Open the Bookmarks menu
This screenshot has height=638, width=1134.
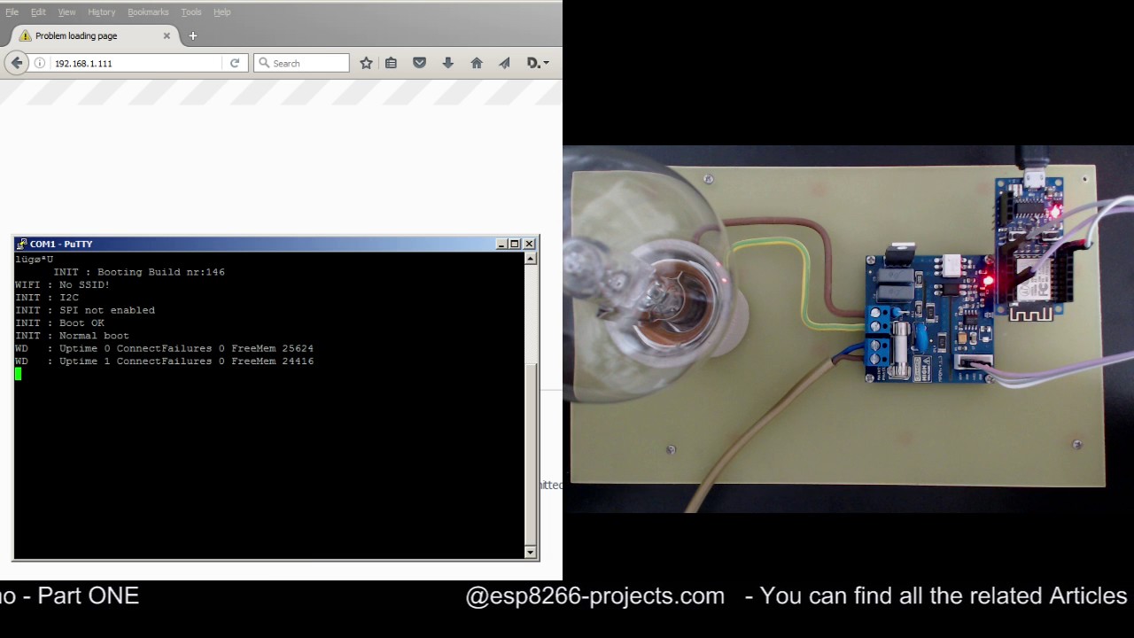148,12
